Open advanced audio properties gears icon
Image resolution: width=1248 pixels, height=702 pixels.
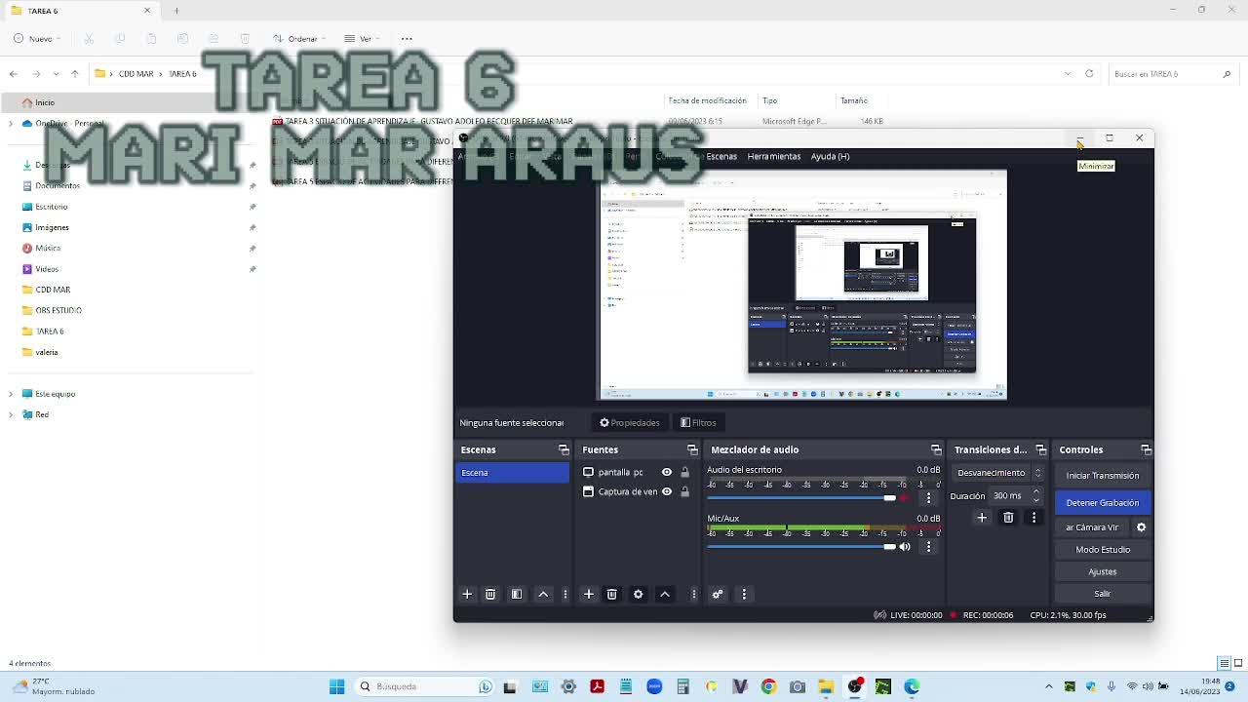(x=718, y=594)
